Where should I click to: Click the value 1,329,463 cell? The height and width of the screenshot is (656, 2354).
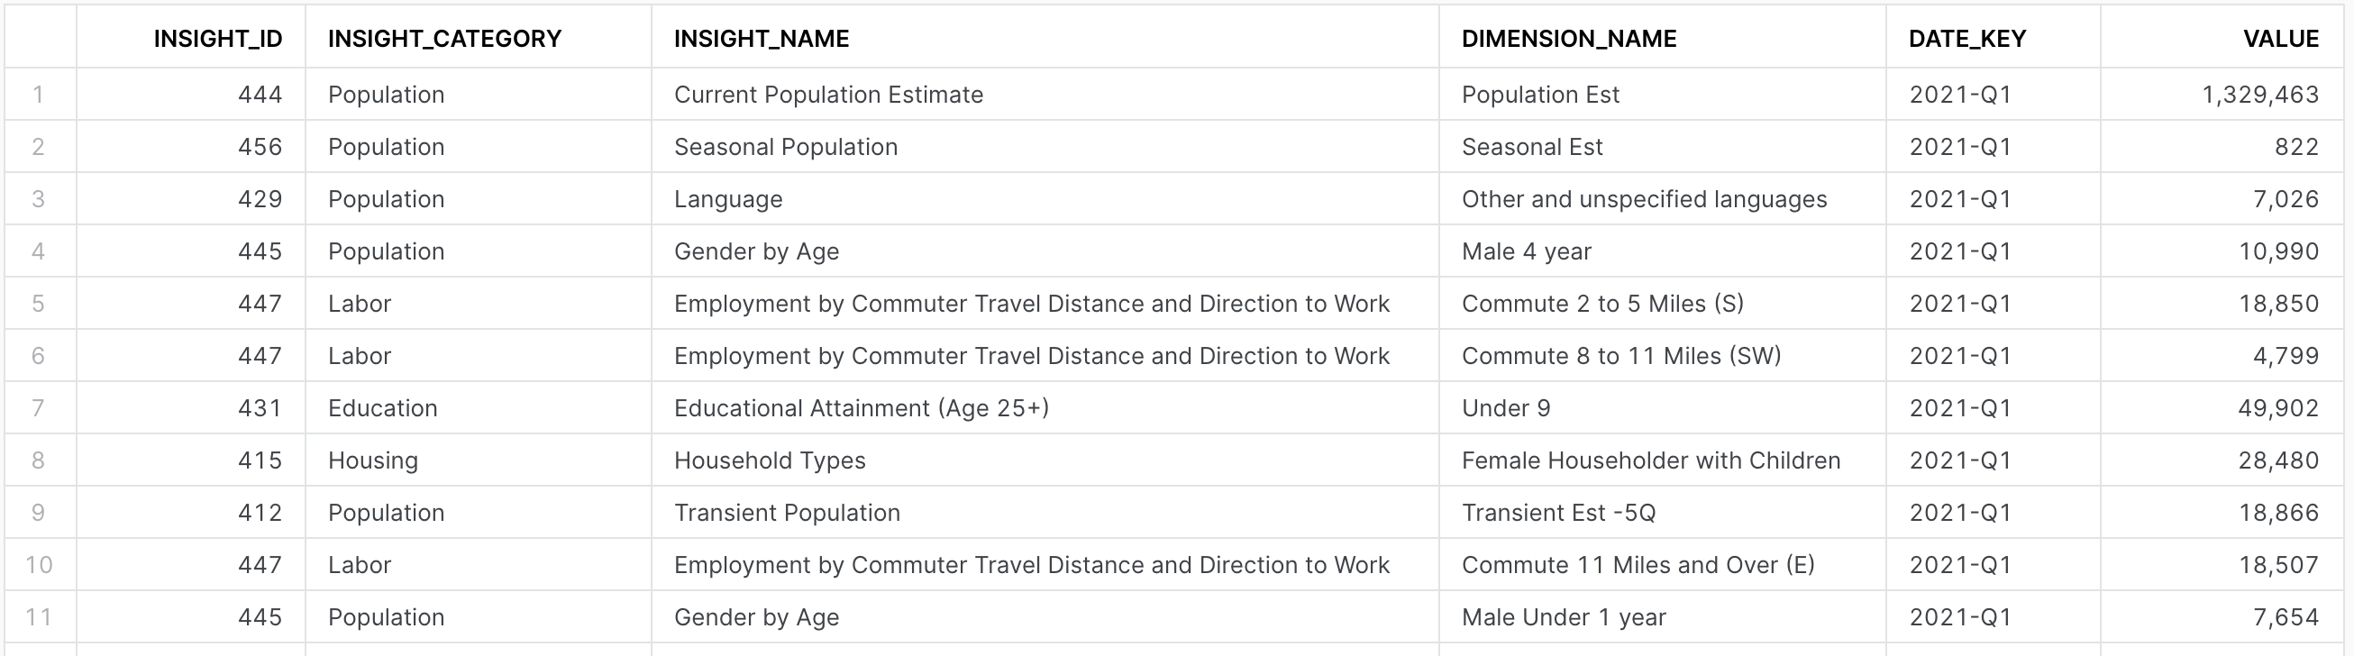pyautogui.click(x=2222, y=94)
